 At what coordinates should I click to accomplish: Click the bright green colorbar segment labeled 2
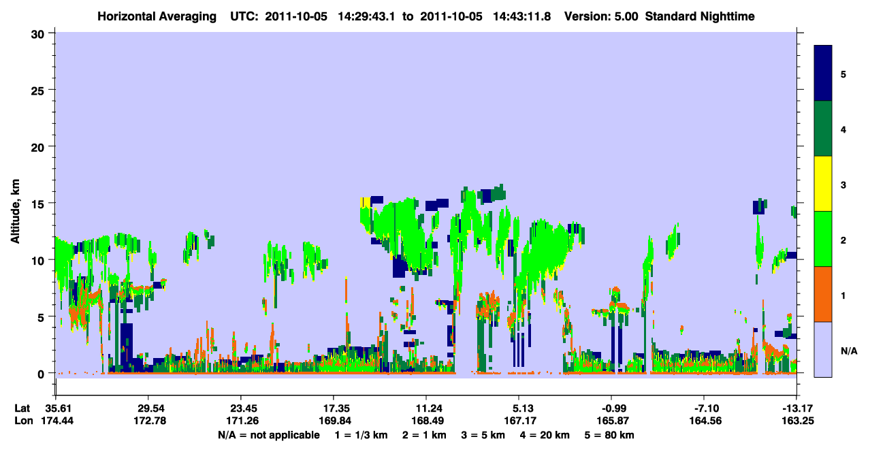click(823, 239)
